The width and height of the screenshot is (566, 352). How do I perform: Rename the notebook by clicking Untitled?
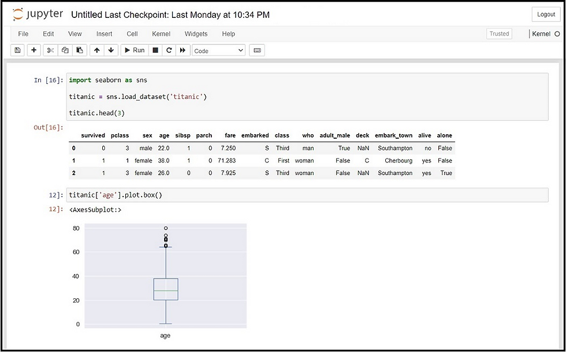coord(87,15)
